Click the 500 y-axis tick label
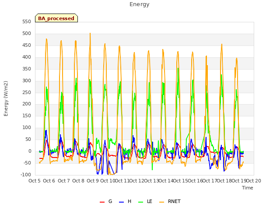This screenshot has width=280, height=210. coord(27,34)
